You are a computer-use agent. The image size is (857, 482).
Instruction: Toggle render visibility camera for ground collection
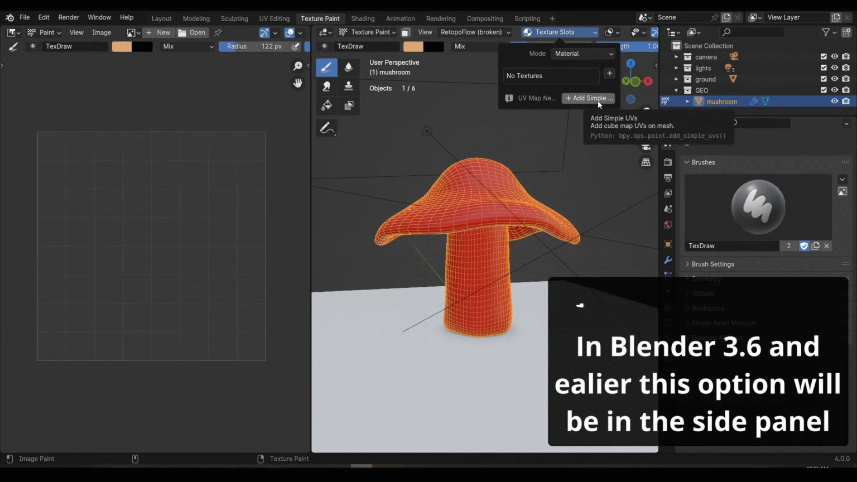pos(846,79)
